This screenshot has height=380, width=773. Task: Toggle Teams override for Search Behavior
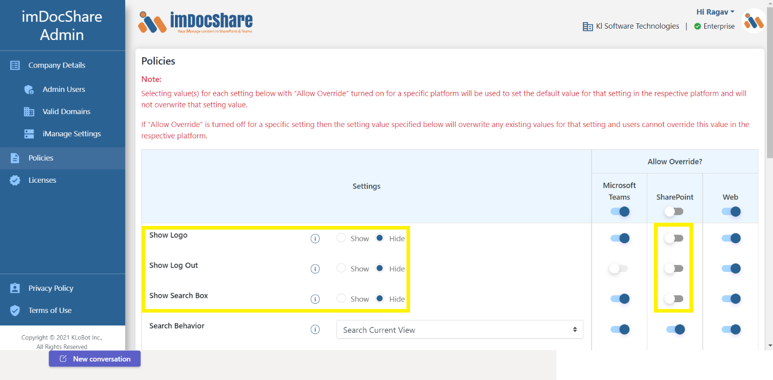coord(620,329)
